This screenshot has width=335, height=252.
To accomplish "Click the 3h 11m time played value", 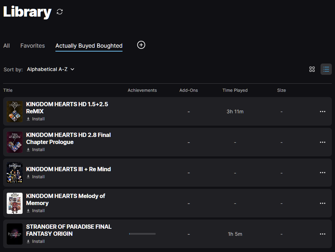I will [235, 112].
